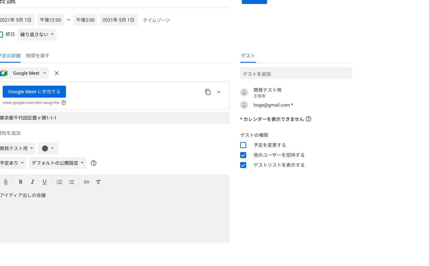Click the location field 東京都千代田区霞ヶ関1-1-1
The height and width of the screenshot is (266, 429).
click(x=114, y=118)
